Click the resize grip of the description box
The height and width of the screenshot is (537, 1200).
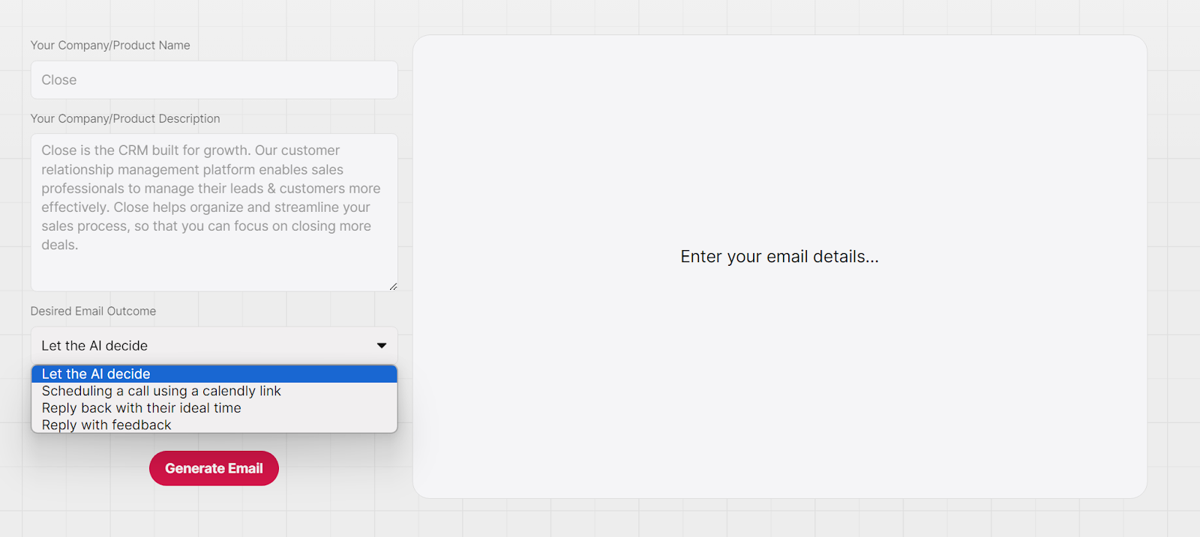[393, 286]
